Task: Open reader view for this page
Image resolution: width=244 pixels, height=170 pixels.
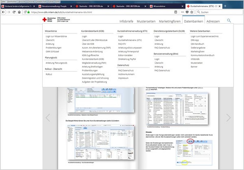Action: (x=176, y=12)
